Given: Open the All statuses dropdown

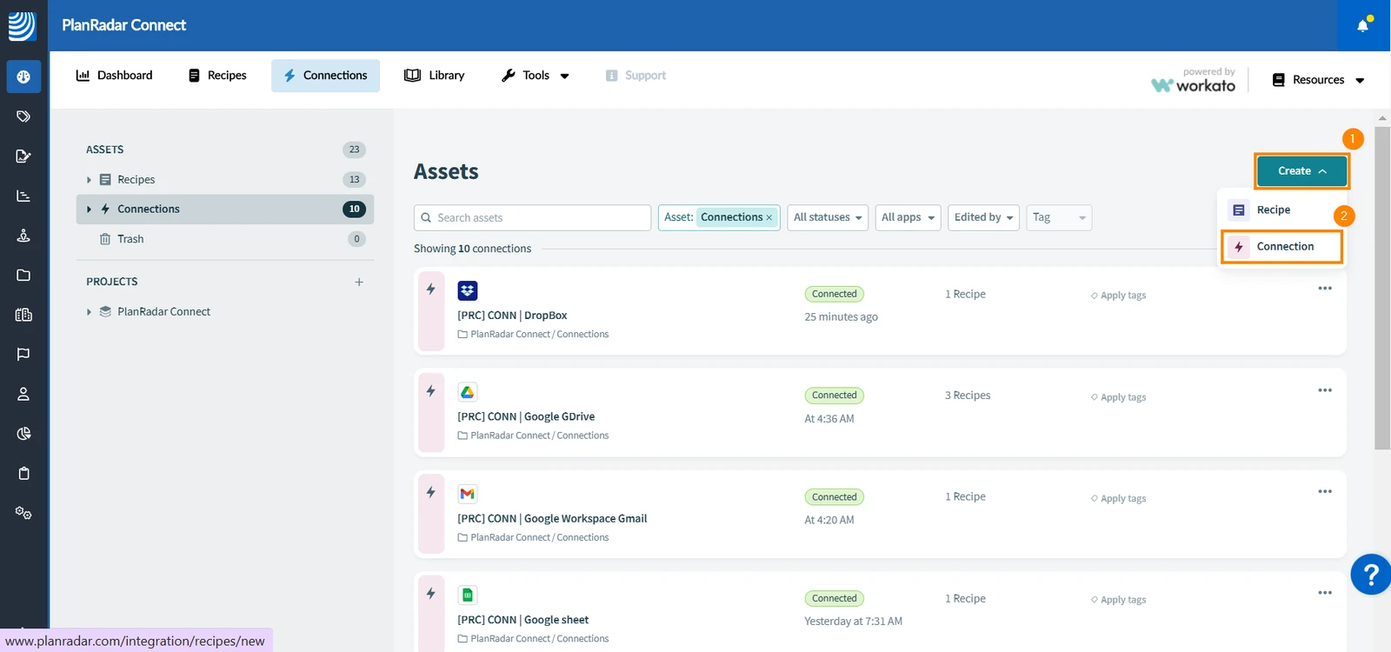Looking at the screenshot, I should click(828, 217).
